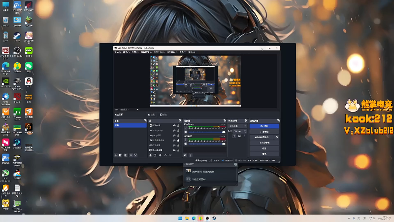Open Steam from the taskbar
Image resolution: width=394 pixels, height=222 pixels.
point(214,219)
